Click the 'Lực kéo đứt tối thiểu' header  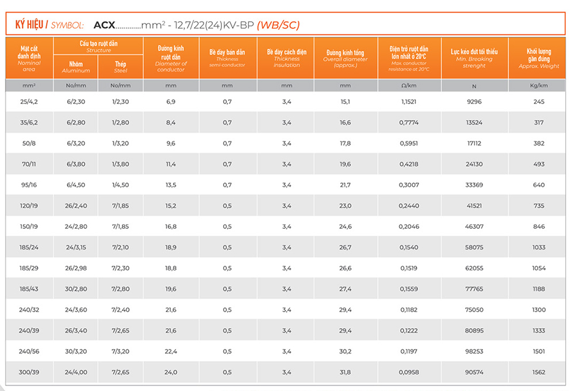(474, 58)
